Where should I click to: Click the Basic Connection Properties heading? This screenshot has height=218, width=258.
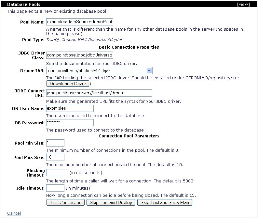[x=129, y=47]
